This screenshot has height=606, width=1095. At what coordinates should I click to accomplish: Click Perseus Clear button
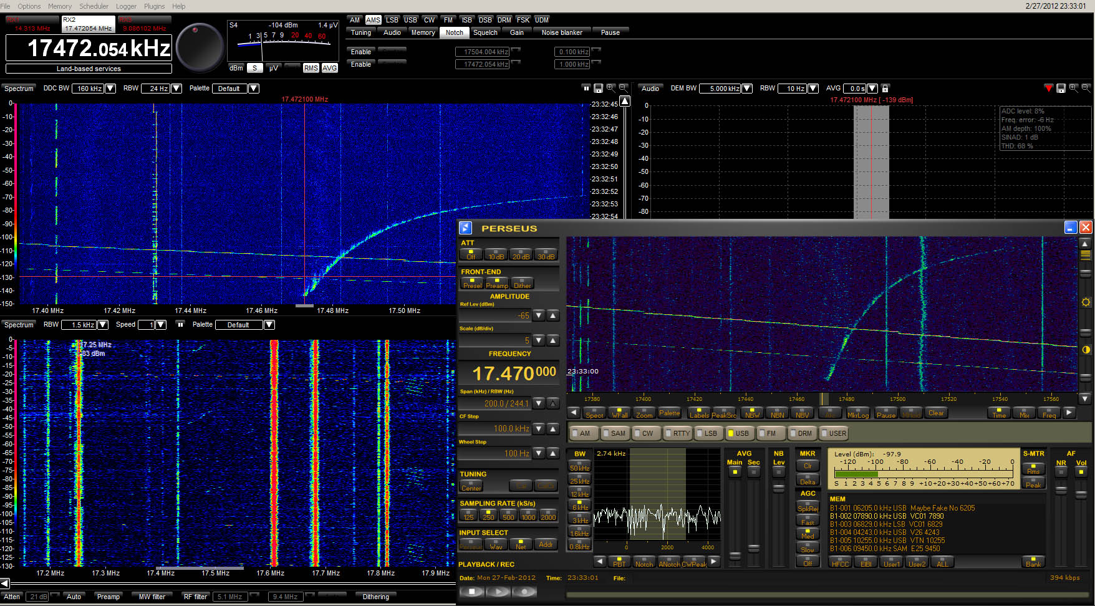936,413
